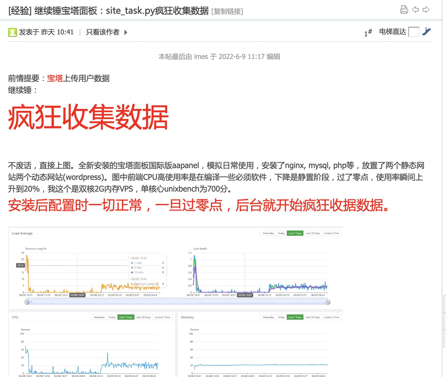The image size is (446, 377).
Task: Go to next thread using right arrow icon
Action: (x=426, y=9)
